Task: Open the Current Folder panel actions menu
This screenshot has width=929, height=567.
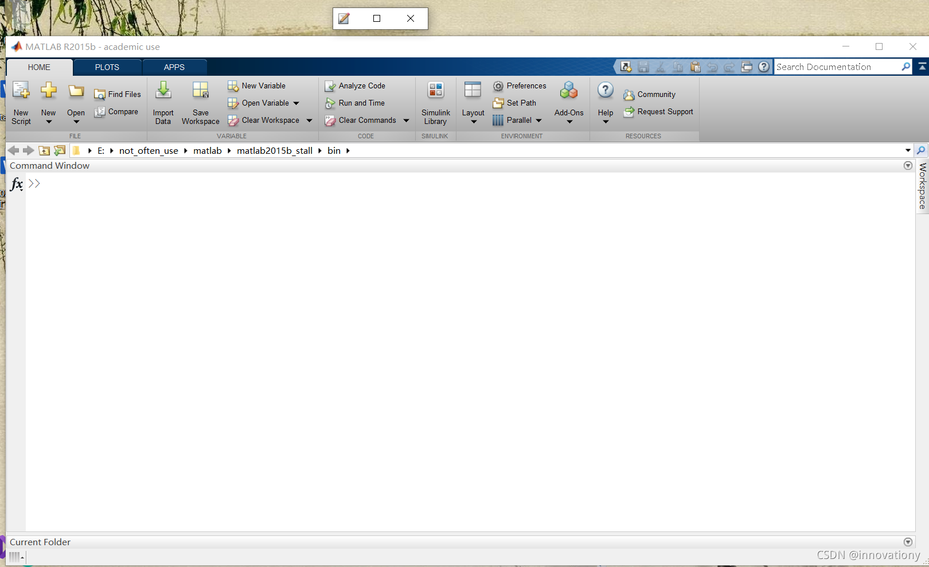Action: coord(908,542)
